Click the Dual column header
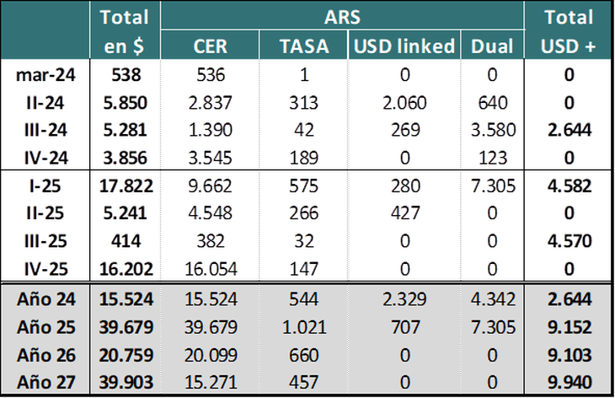The height and width of the screenshot is (398, 615). click(x=492, y=48)
